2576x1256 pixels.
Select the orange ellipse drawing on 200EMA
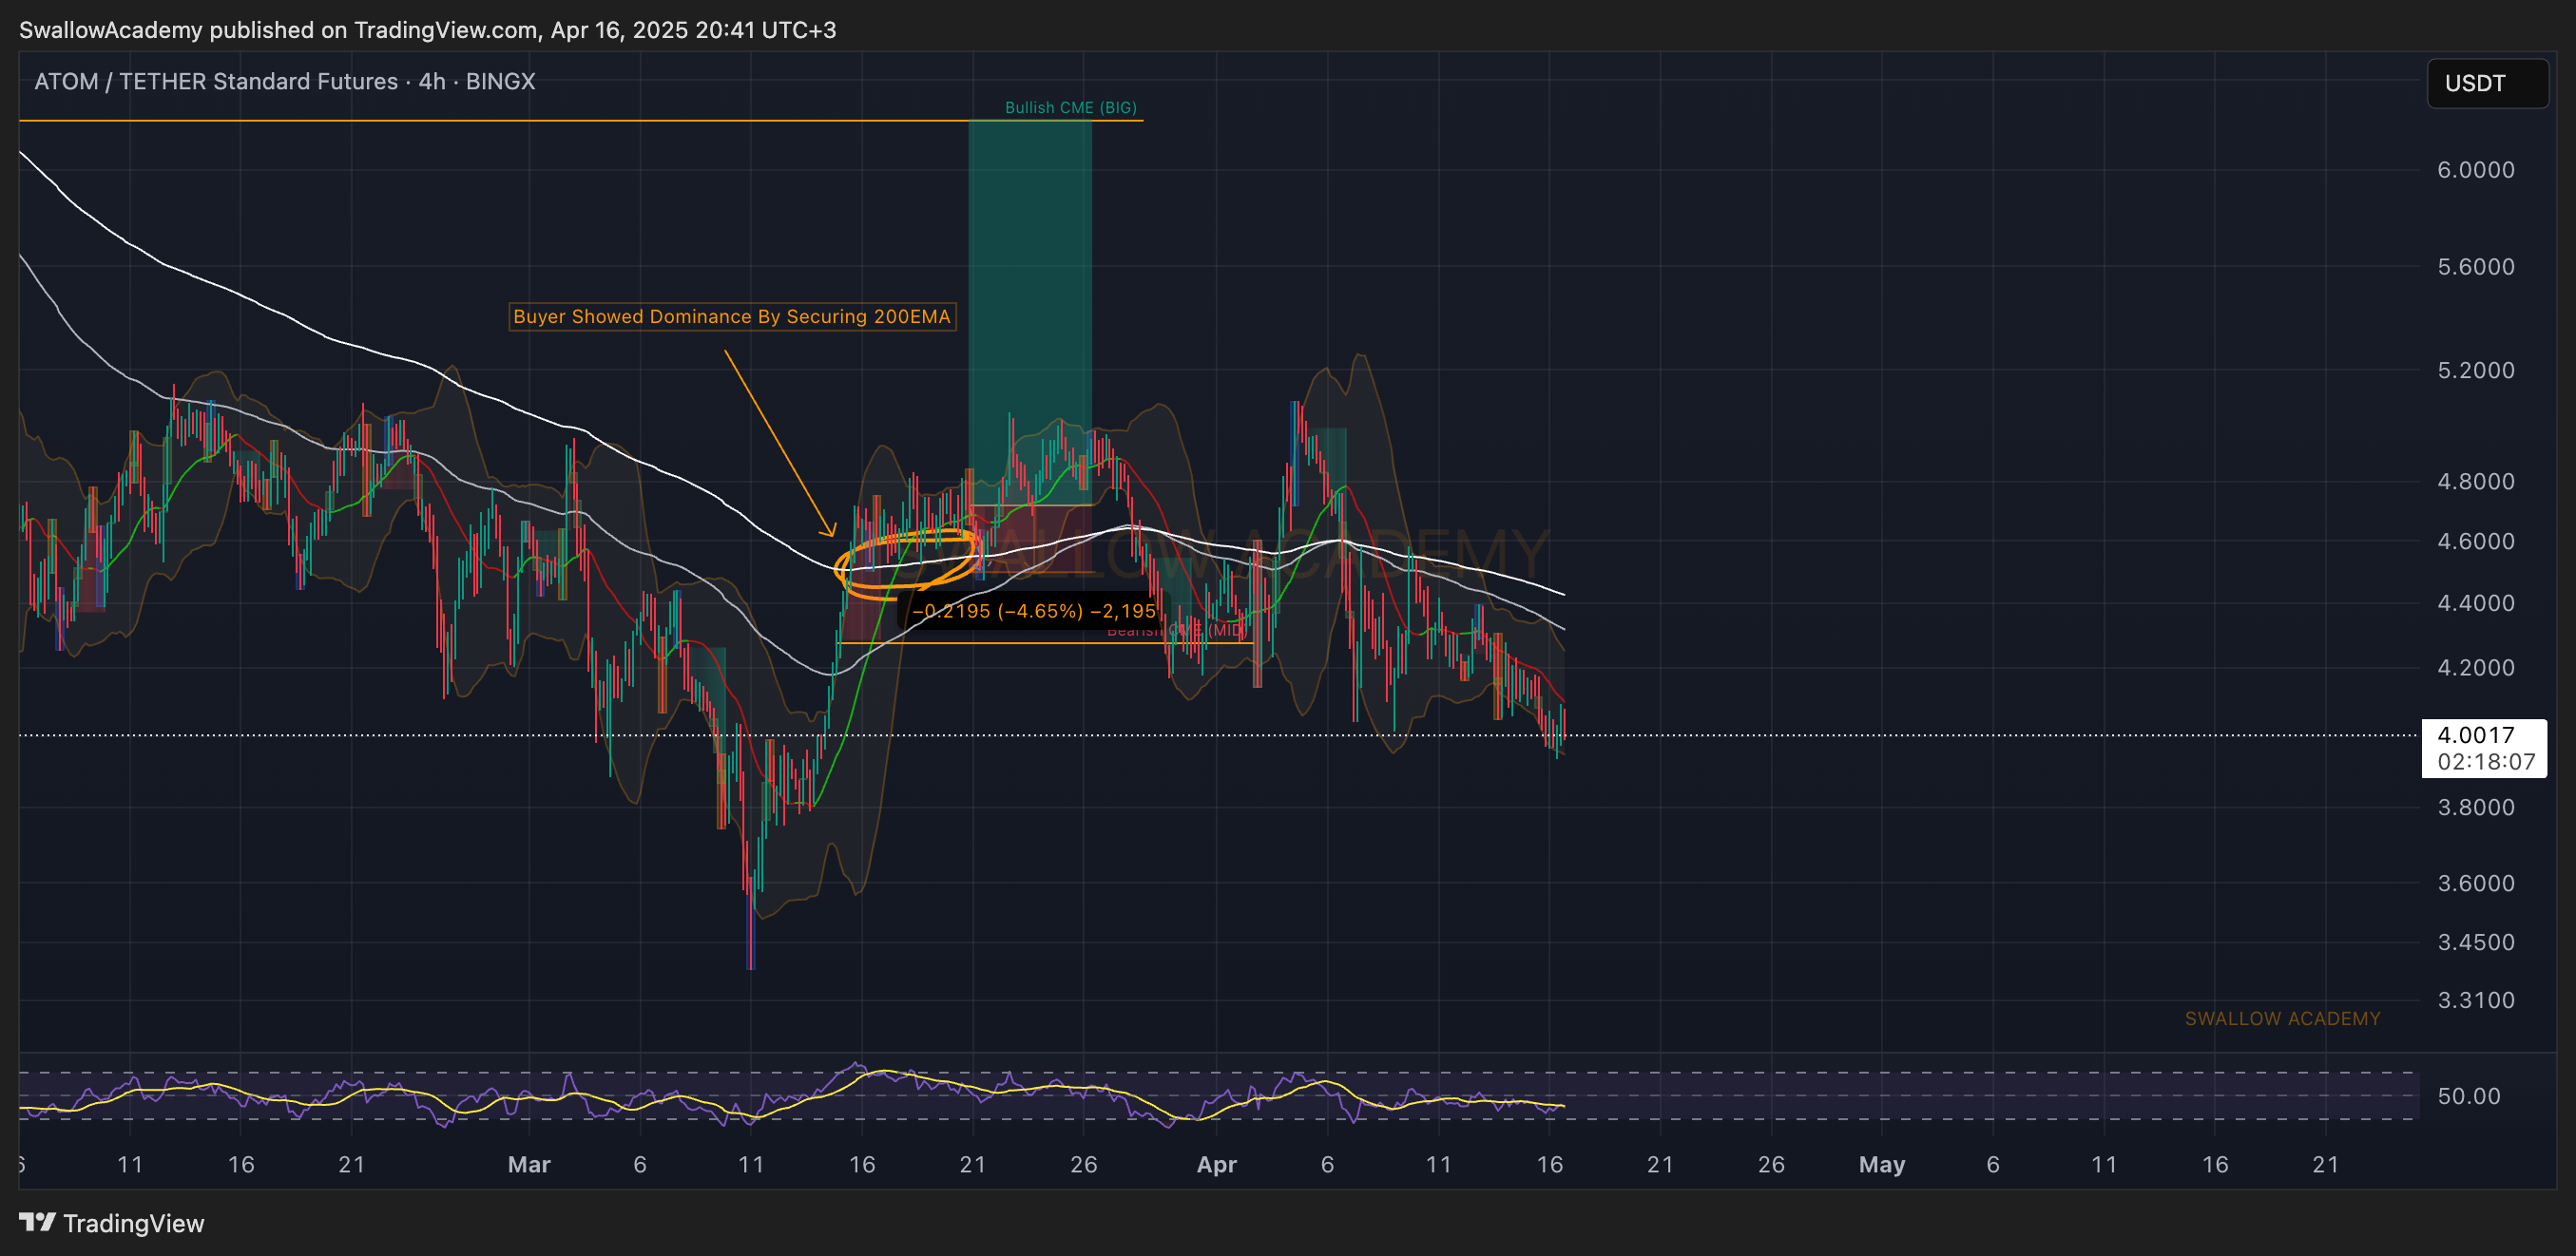(908, 564)
